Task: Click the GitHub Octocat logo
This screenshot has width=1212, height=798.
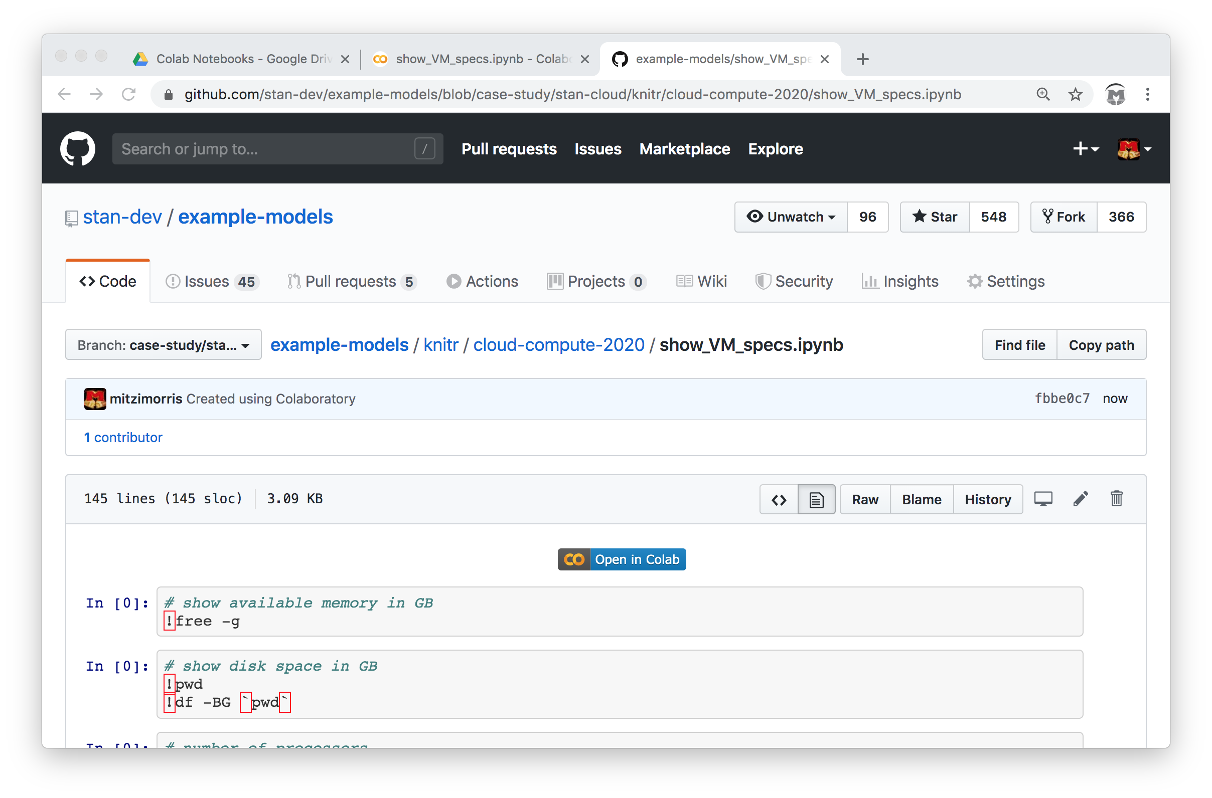Action: tap(77, 148)
